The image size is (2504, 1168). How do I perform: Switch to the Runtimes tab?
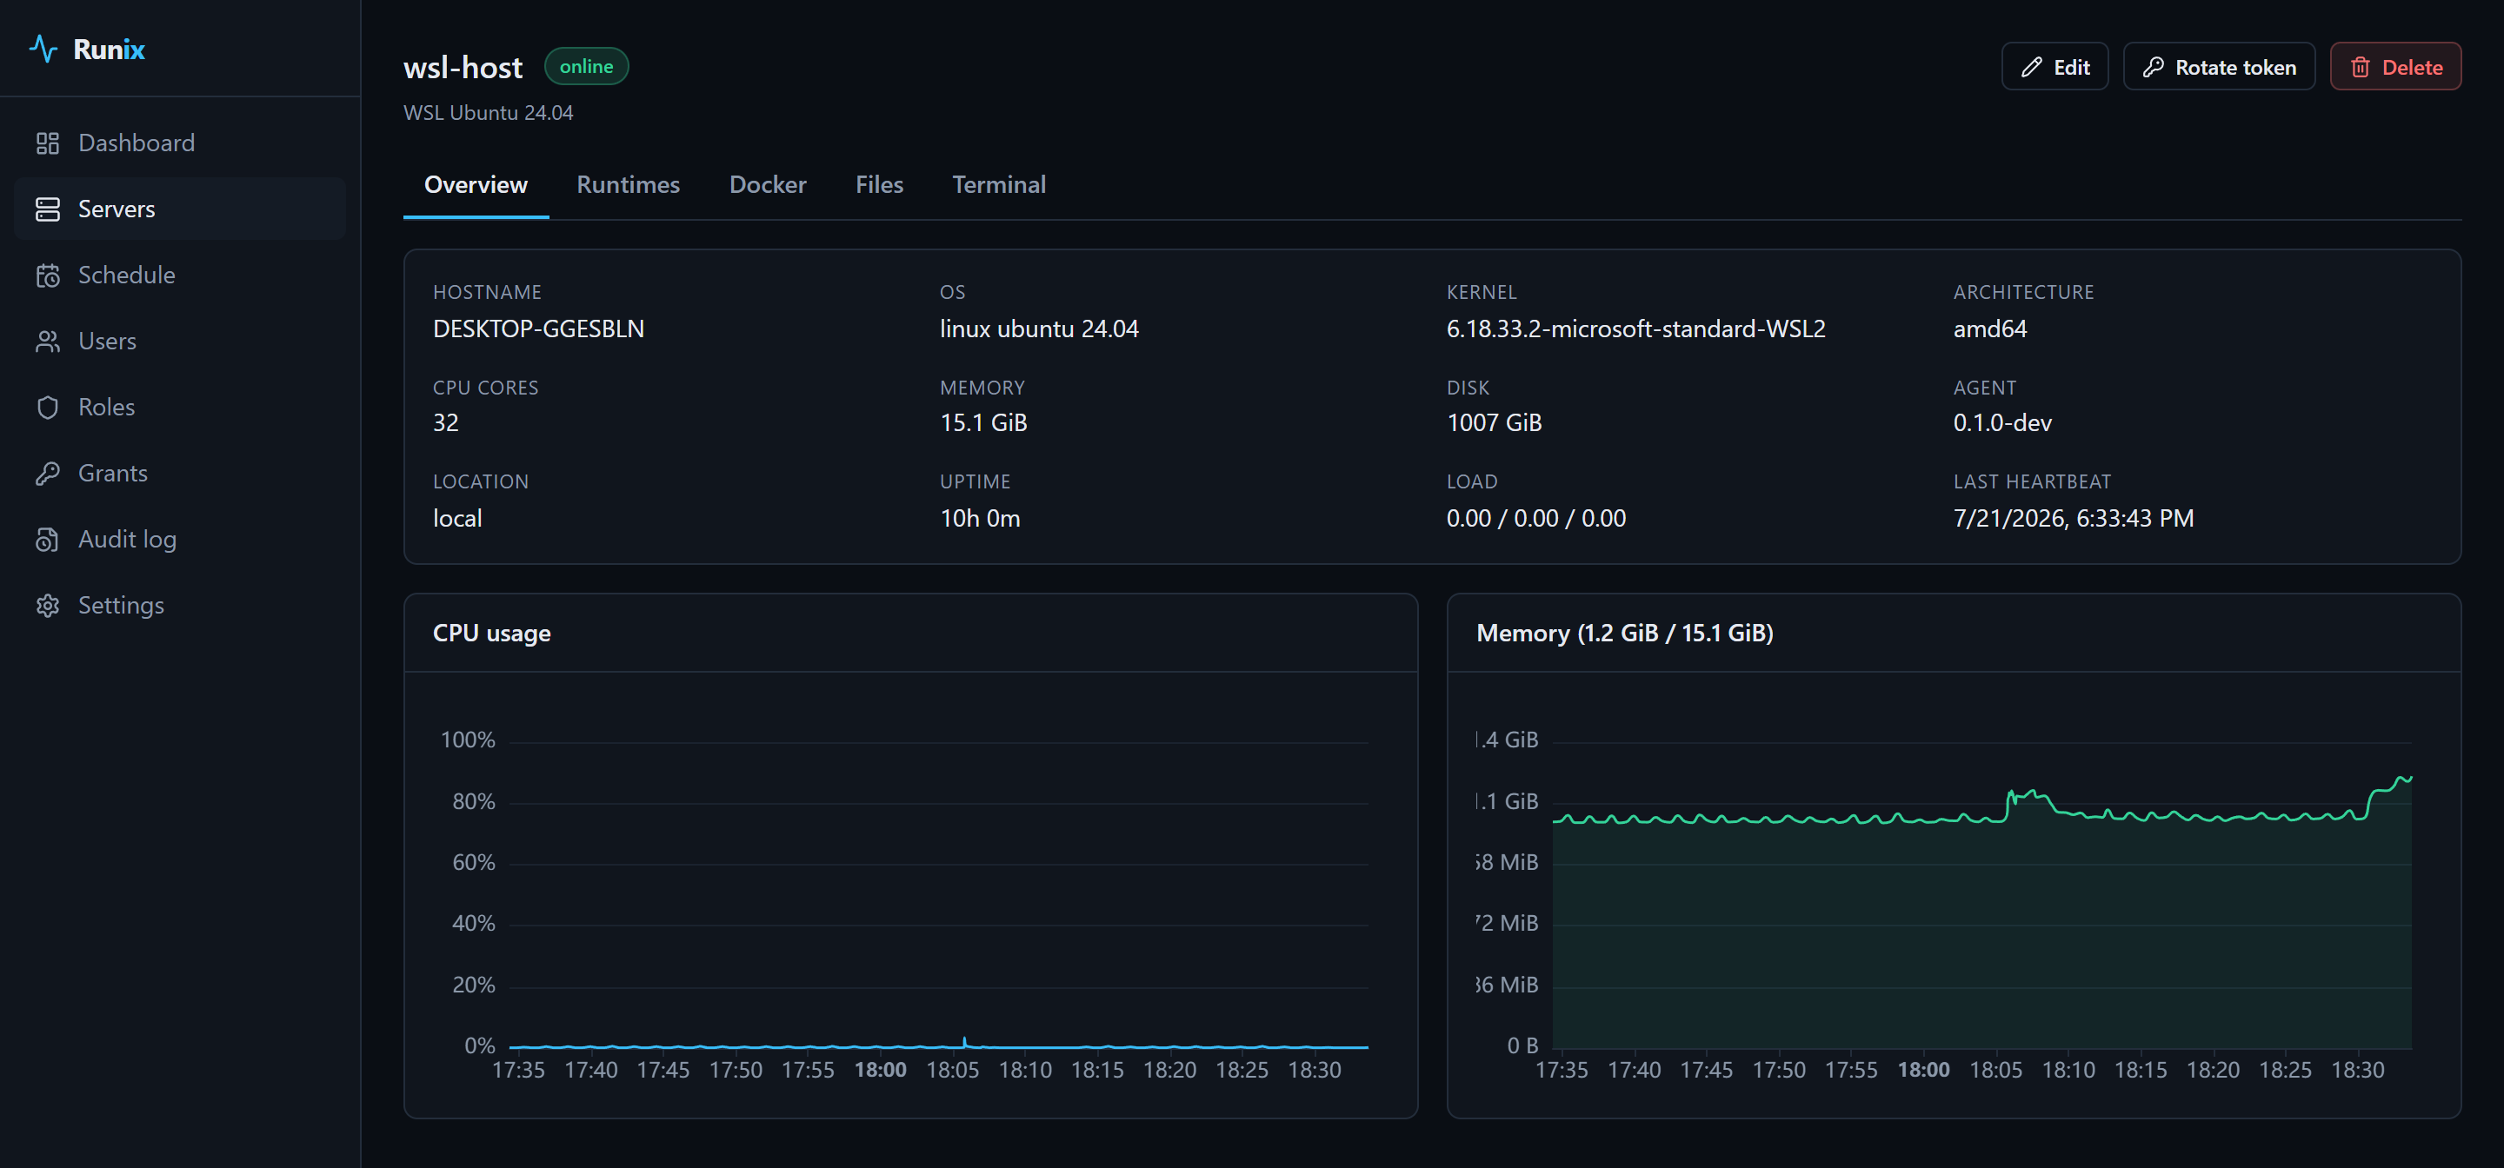pyautogui.click(x=628, y=184)
